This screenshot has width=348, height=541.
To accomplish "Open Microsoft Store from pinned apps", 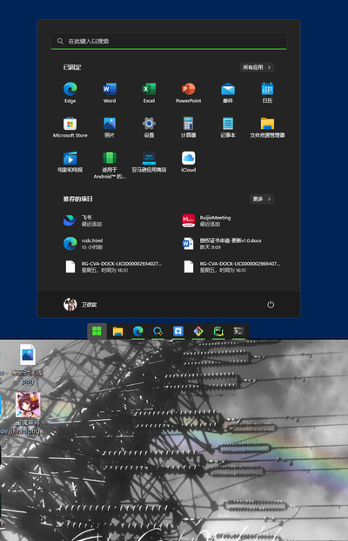I will pyautogui.click(x=70, y=127).
